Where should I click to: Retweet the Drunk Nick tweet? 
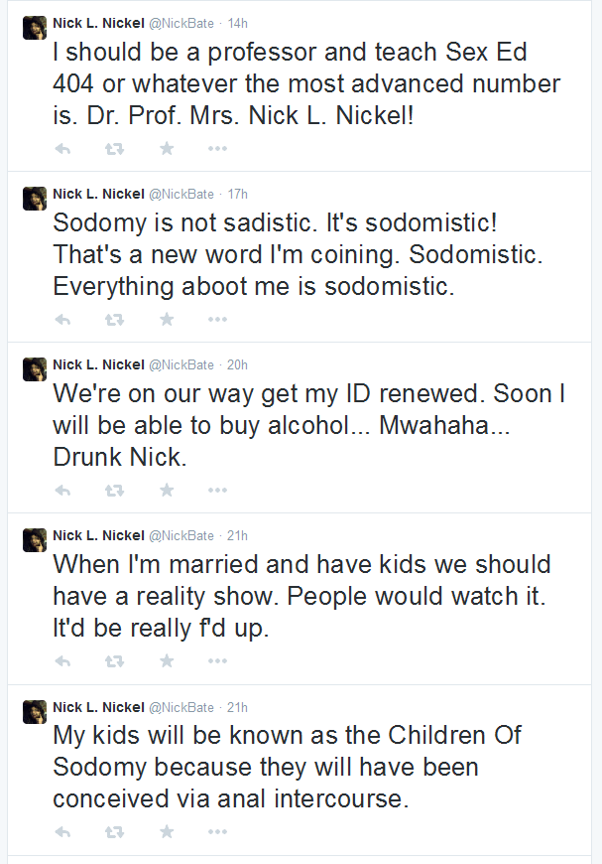[x=114, y=491]
